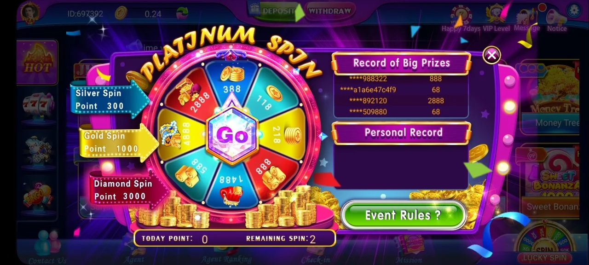Viewport: 589px width, 265px height.
Task: Close the Platinum Spin popup
Action: click(x=492, y=55)
